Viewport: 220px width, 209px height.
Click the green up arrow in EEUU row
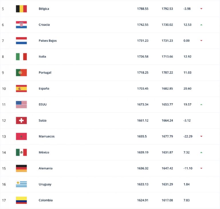click(x=201, y=104)
